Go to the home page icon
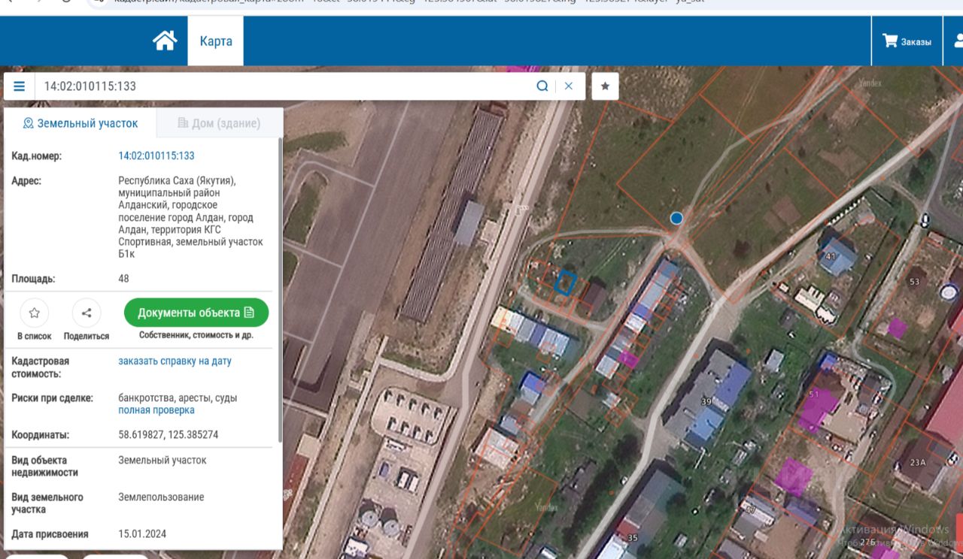This screenshot has height=559, width=963. click(166, 41)
